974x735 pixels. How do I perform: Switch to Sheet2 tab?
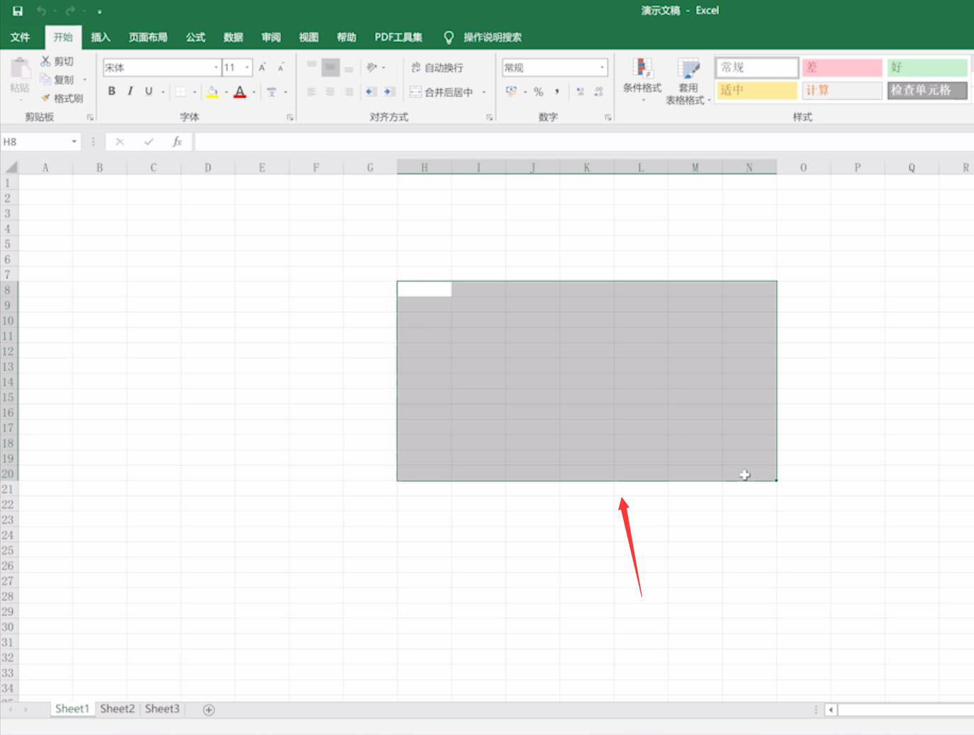click(117, 709)
